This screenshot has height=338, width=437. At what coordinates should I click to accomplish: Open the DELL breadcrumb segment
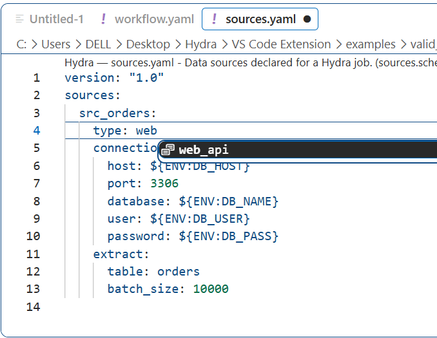[98, 44]
